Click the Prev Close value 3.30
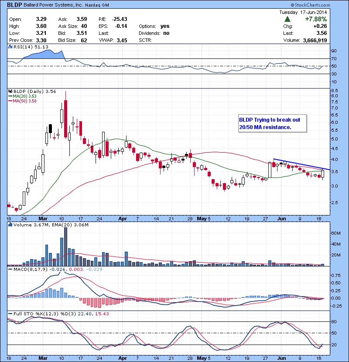 click(x=41, y=41)
